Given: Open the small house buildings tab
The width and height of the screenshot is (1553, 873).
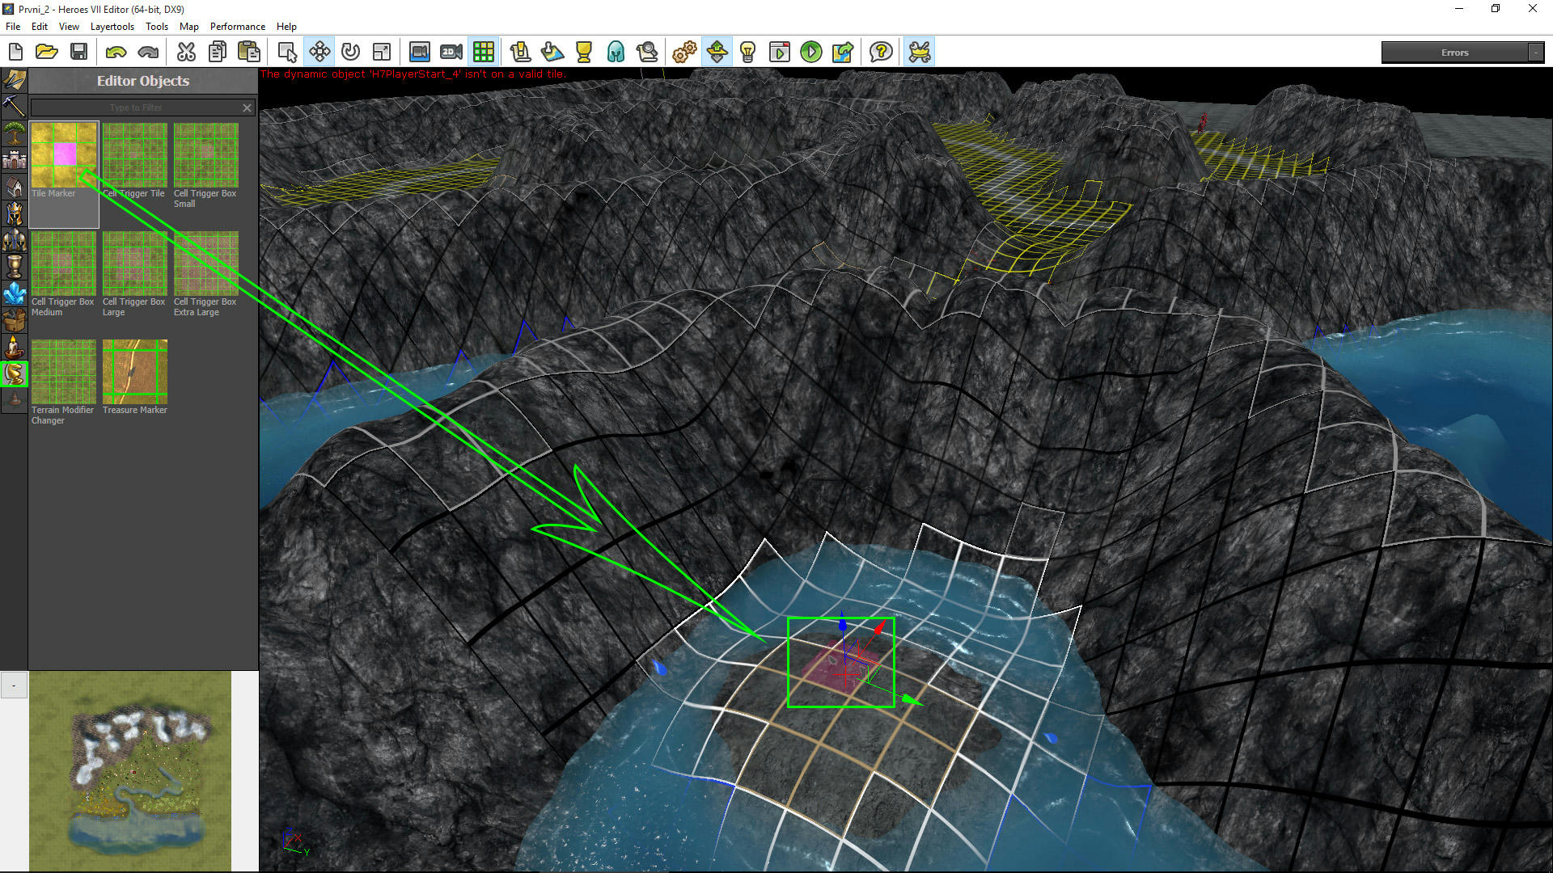Looking at the screenshot, I should [14, 186].
